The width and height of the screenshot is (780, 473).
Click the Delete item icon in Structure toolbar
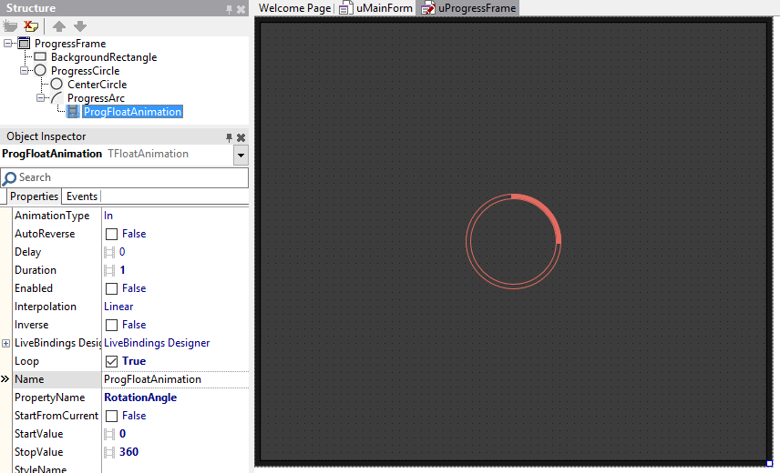click(x=32, y=26)
